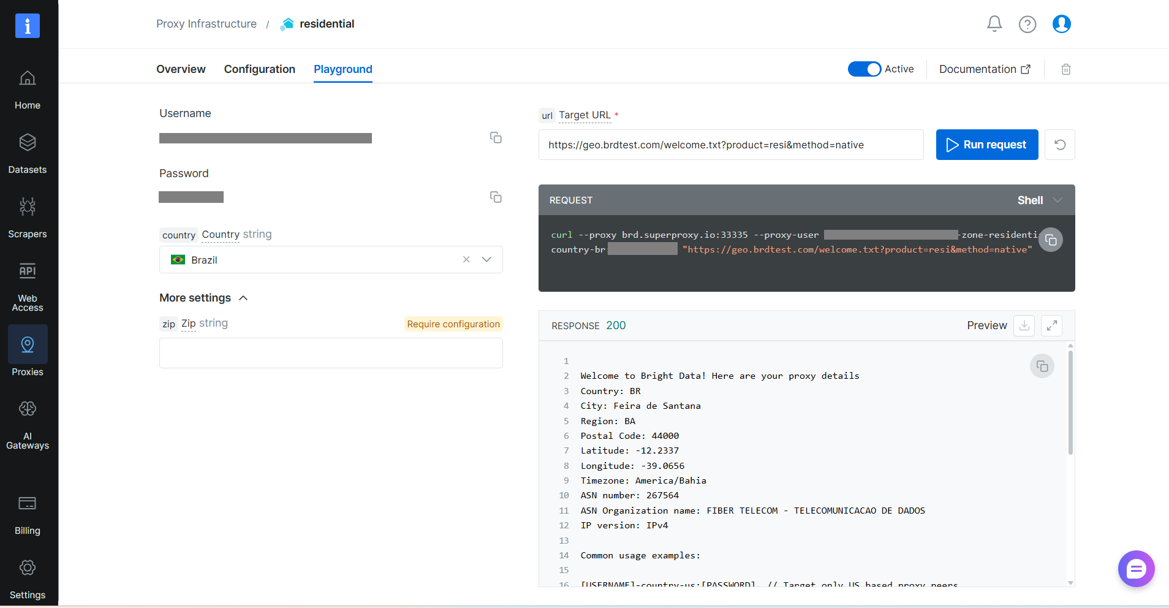Click the 'Postal Code: 44000' line
The height and width of the screenshot is (608, 1169).
pos(630,436)
